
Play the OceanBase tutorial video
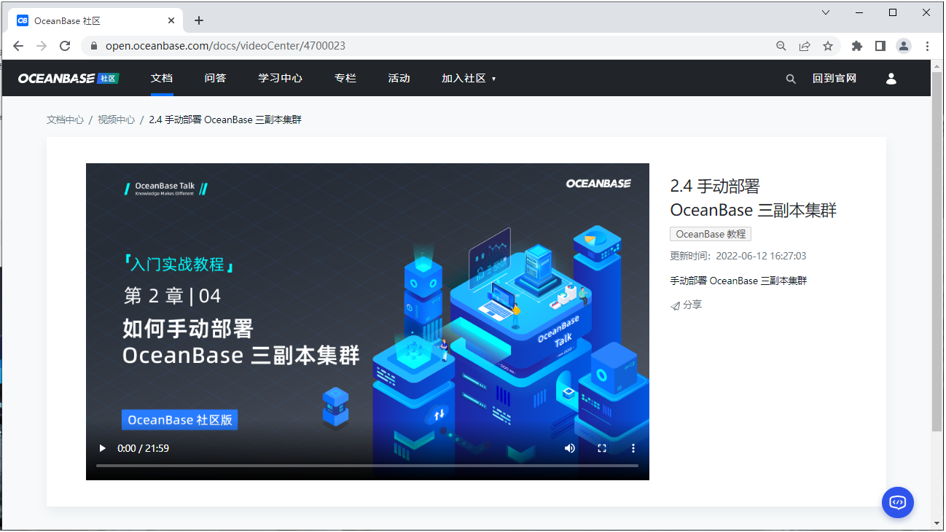(x=102, y=448)
